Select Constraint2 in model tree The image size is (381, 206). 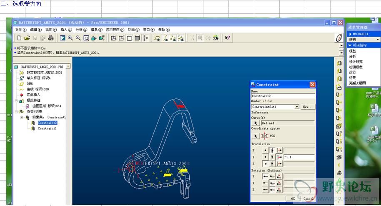click(47, 123)
